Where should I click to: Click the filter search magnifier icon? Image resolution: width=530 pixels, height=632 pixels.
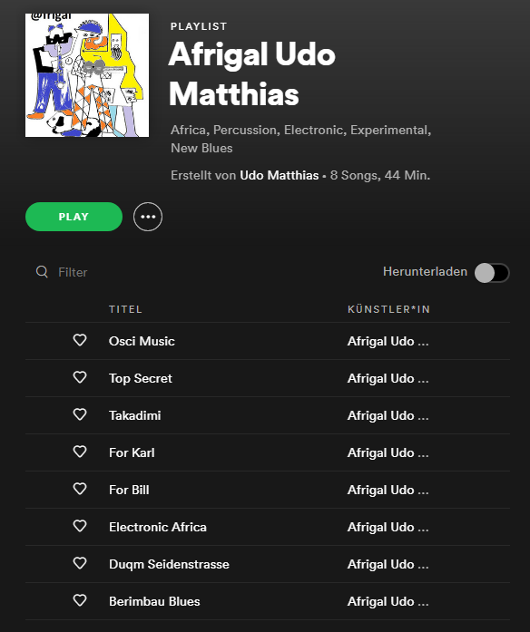pyautogui.click(x=42, y=272)
